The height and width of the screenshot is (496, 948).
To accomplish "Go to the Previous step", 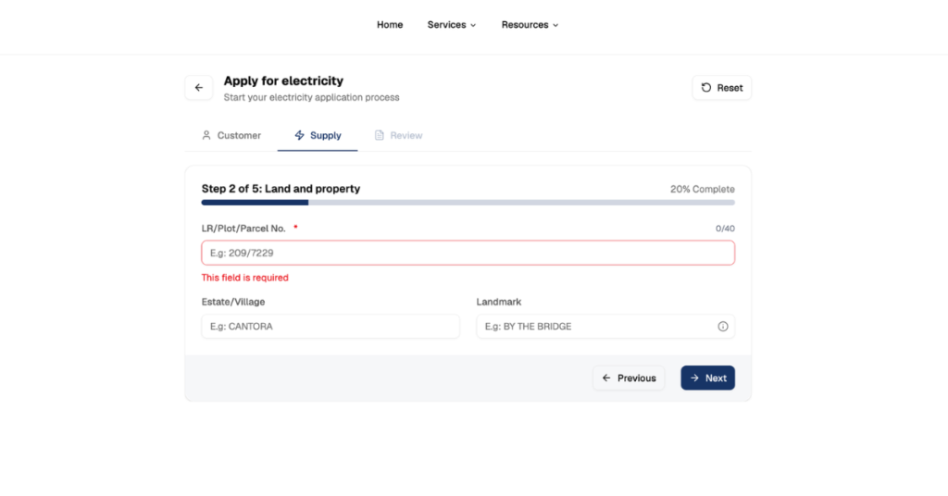I will pos(629,378).
